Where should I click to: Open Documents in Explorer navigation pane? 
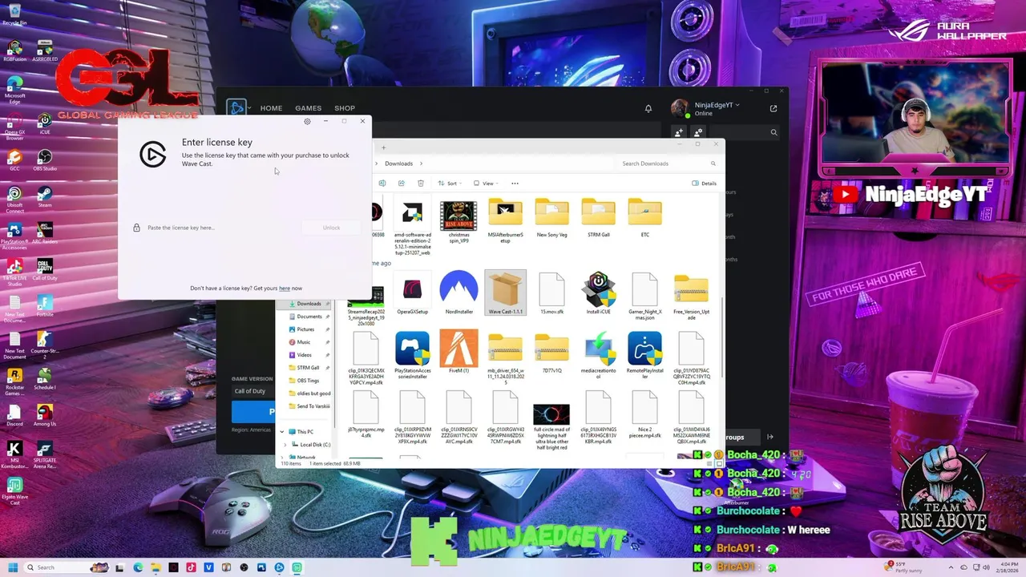pos(309,317)
